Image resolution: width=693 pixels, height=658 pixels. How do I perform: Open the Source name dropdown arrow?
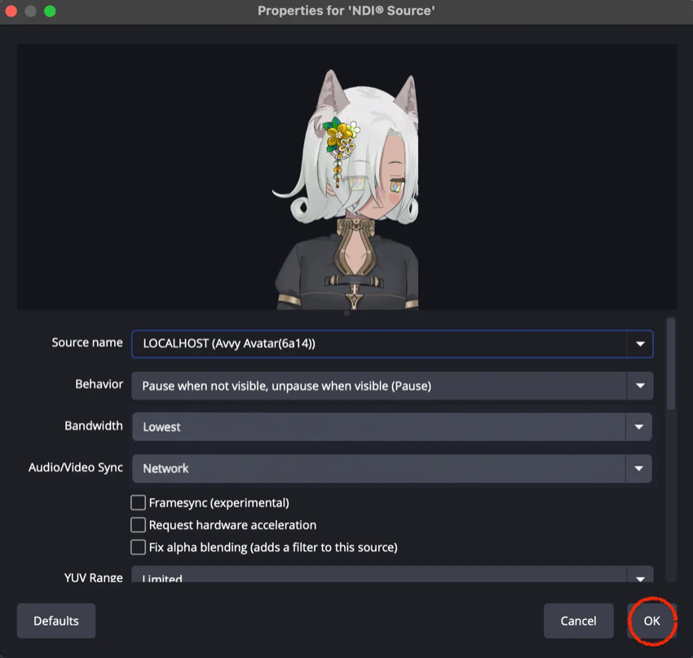pyautogui.click(x=640, y=344)
